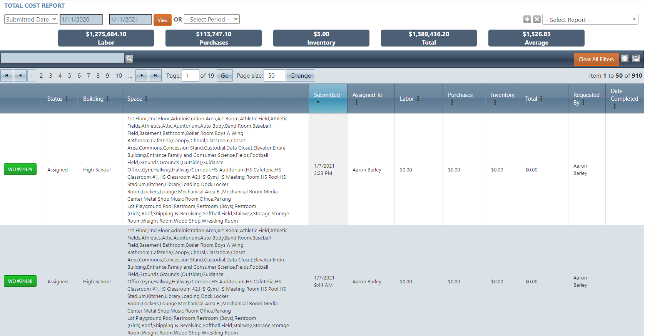
Task: Click the end date field 1/11/2021
Action: click(x=130, y=19)
